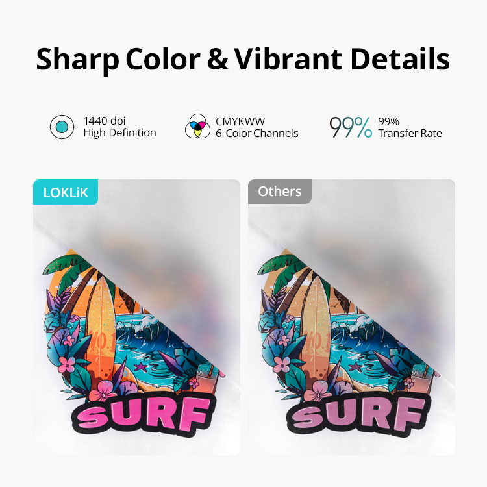Click the CMYKWW 6-Color Channels text
Image resolution: width=487 pixels, height=487 pixels.
pos(257,127)
